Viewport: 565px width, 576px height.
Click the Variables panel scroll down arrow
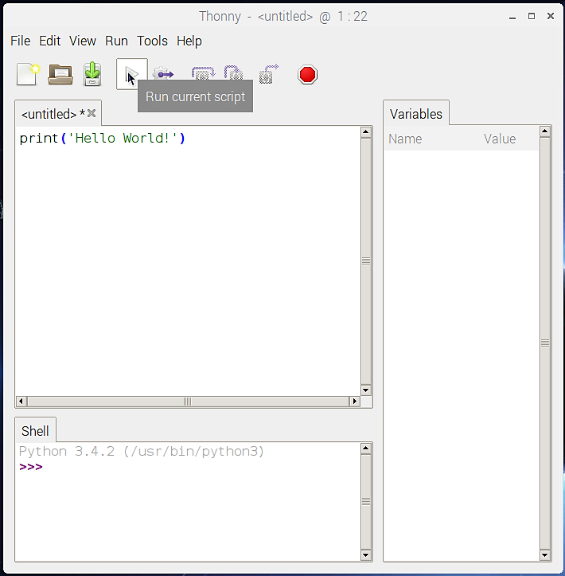tap(545, 554)
